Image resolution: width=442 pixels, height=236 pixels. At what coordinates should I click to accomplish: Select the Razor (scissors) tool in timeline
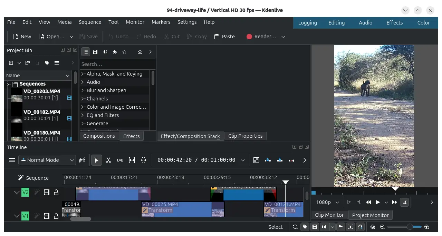[108, 160]
